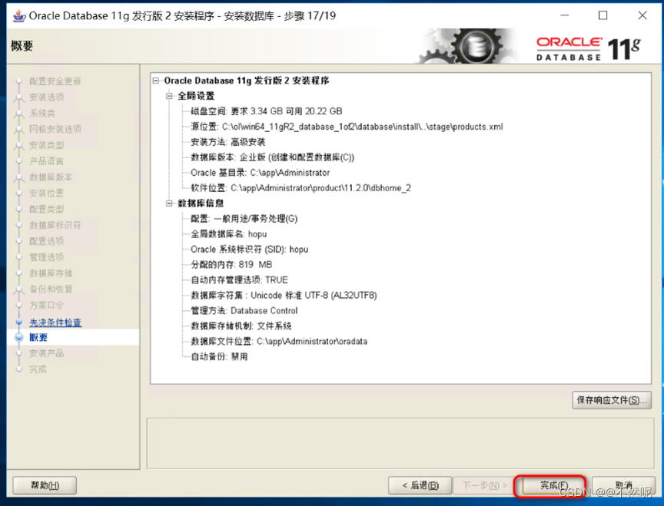Select 方案口令 step in sidebar
Viewport: 664px width, 506px height.
click(x=47, y=305)
